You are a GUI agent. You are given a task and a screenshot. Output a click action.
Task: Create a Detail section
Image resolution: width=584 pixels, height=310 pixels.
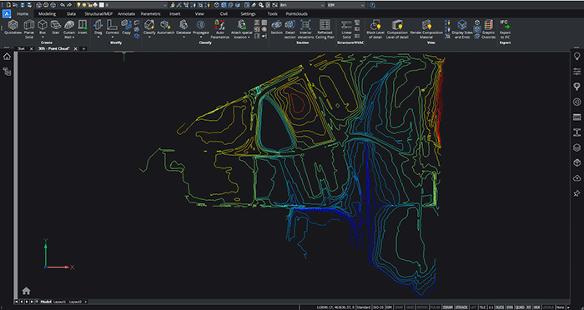[x=290, y=29]
